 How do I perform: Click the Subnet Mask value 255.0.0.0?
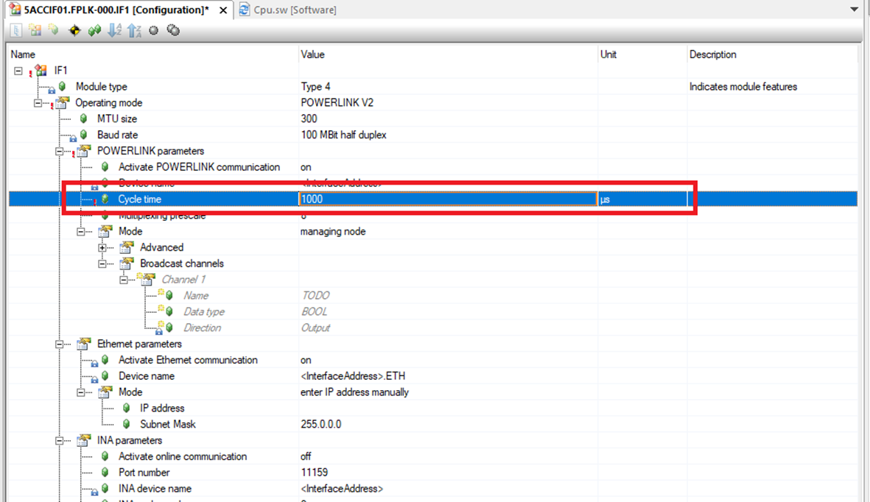pyautogui.click(x=320, y=424)
